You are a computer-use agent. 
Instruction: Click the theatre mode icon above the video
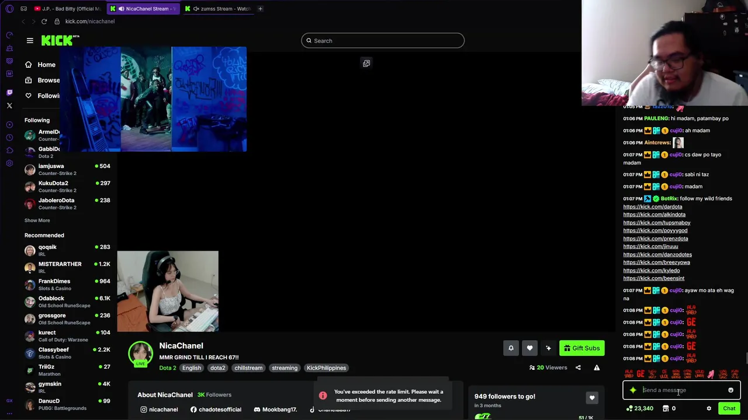(x=366, y=63)
